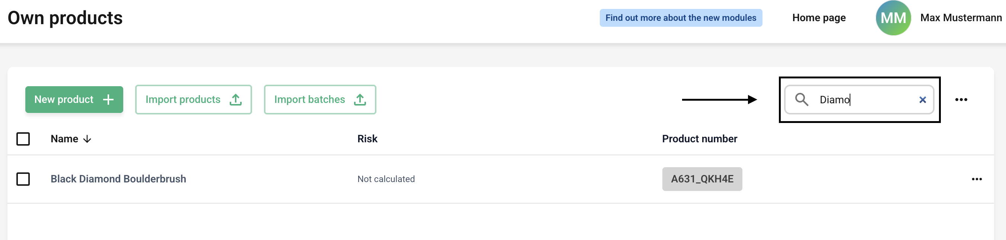The image size is (1006, 240).
Task: Open Black Diamond Boulderbrush product
Action: click(x=118, y=179)
